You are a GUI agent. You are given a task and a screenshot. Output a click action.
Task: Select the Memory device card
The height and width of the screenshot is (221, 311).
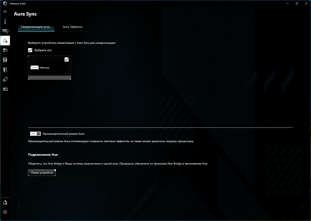coord(49,68)
